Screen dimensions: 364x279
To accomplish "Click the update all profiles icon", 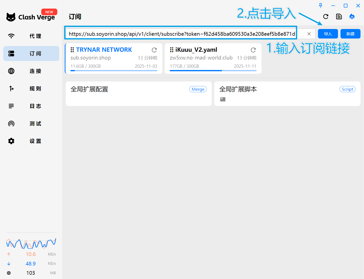I will (326, 17).
